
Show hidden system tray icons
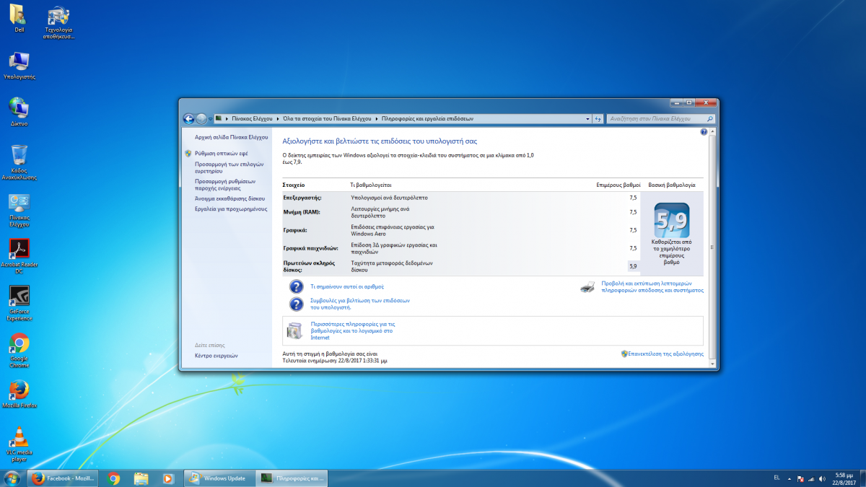[x=789, y=478]
